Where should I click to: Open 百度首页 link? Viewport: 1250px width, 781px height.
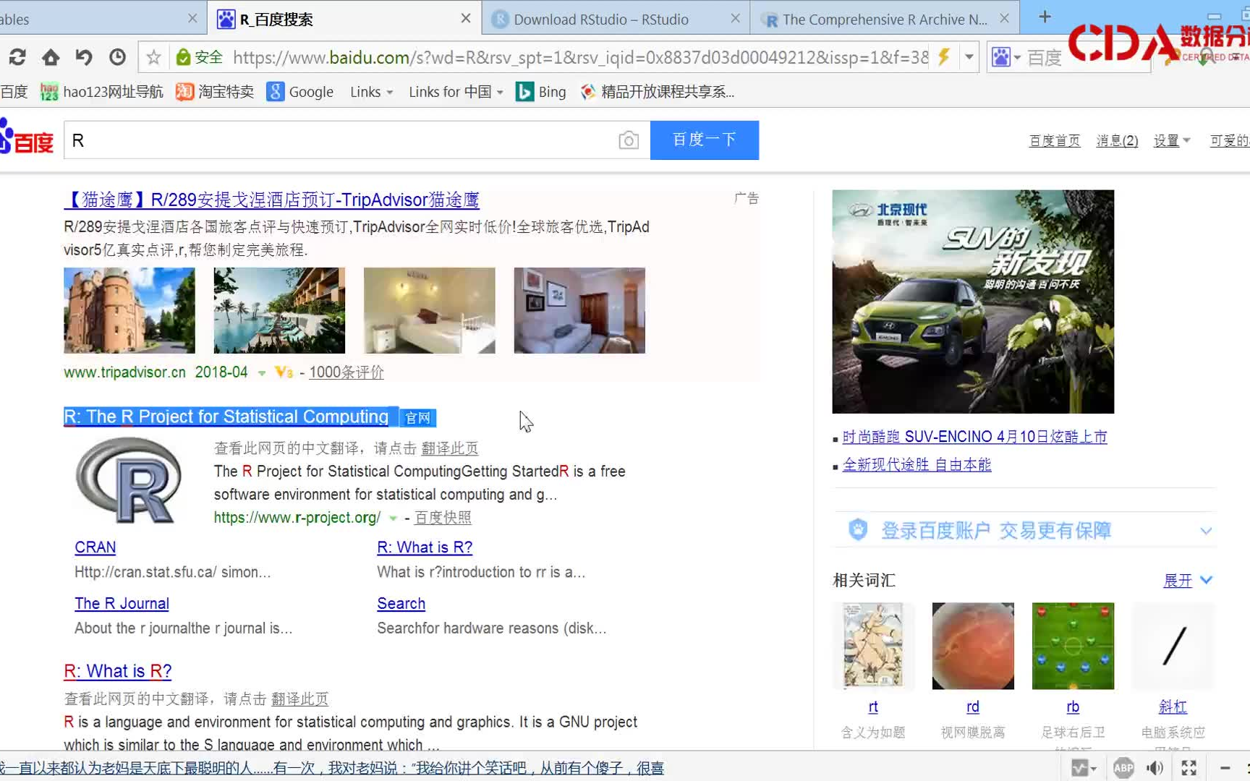coord(1055,140)
